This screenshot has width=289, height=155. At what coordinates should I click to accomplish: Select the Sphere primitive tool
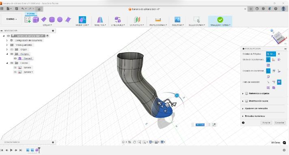click(x=60, y=19)
